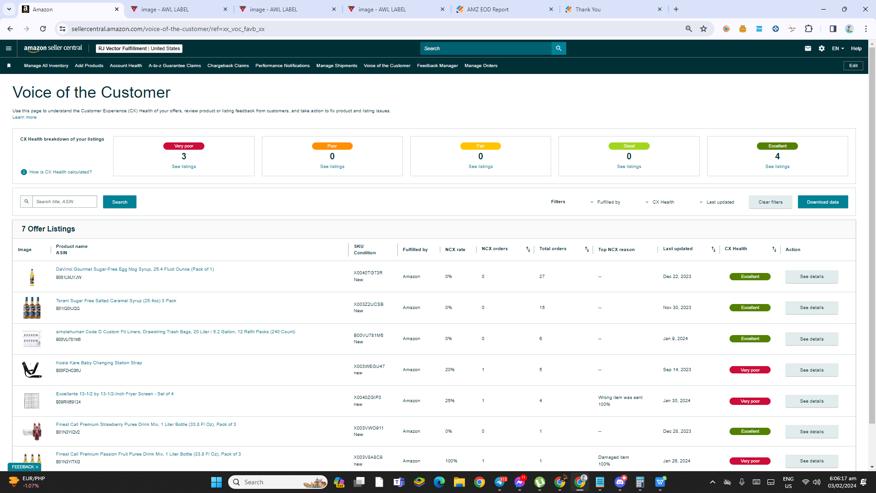See listings under Very poor card

(184, 167)
